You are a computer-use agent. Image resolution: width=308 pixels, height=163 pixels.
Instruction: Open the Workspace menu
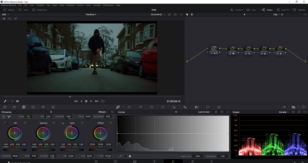(108, 5)
